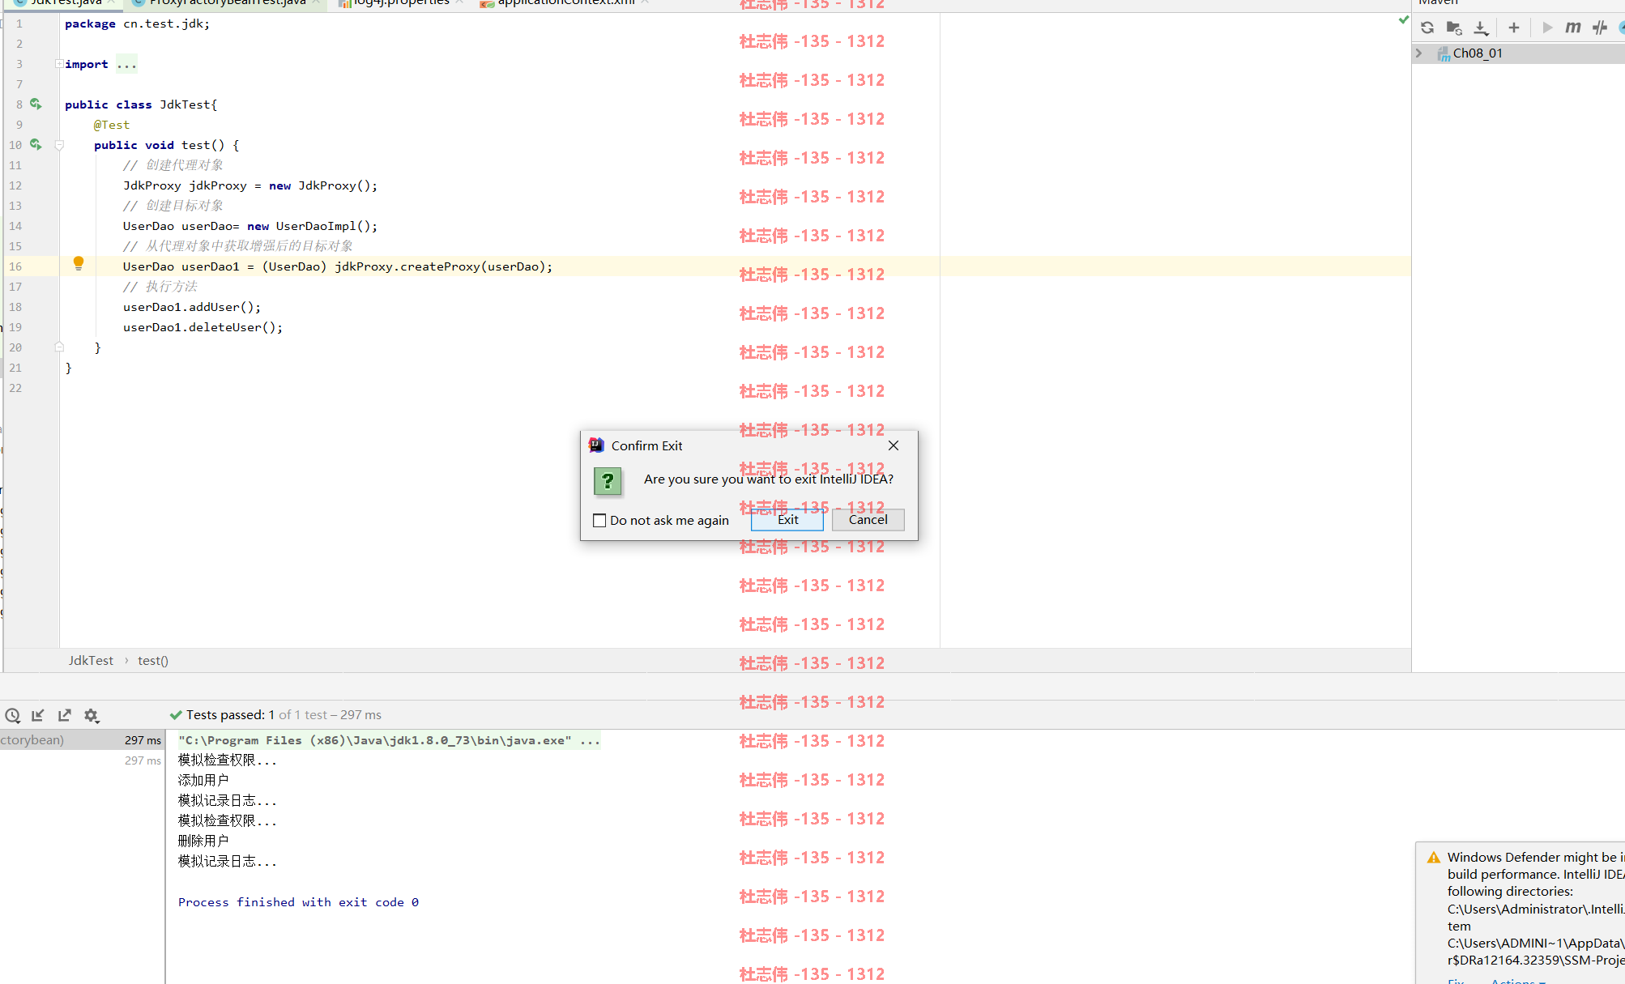Click 'Process finished with exit code 0'

click(298, 902)
